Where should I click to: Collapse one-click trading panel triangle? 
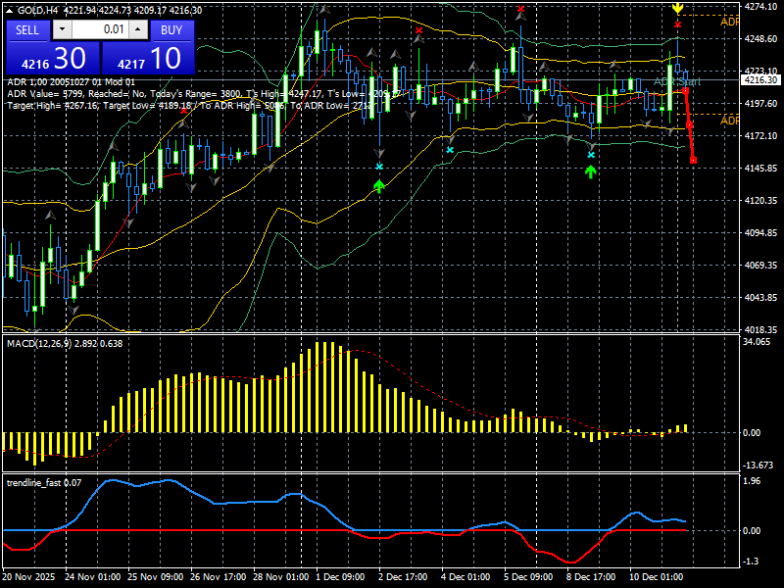pos(10,11)
